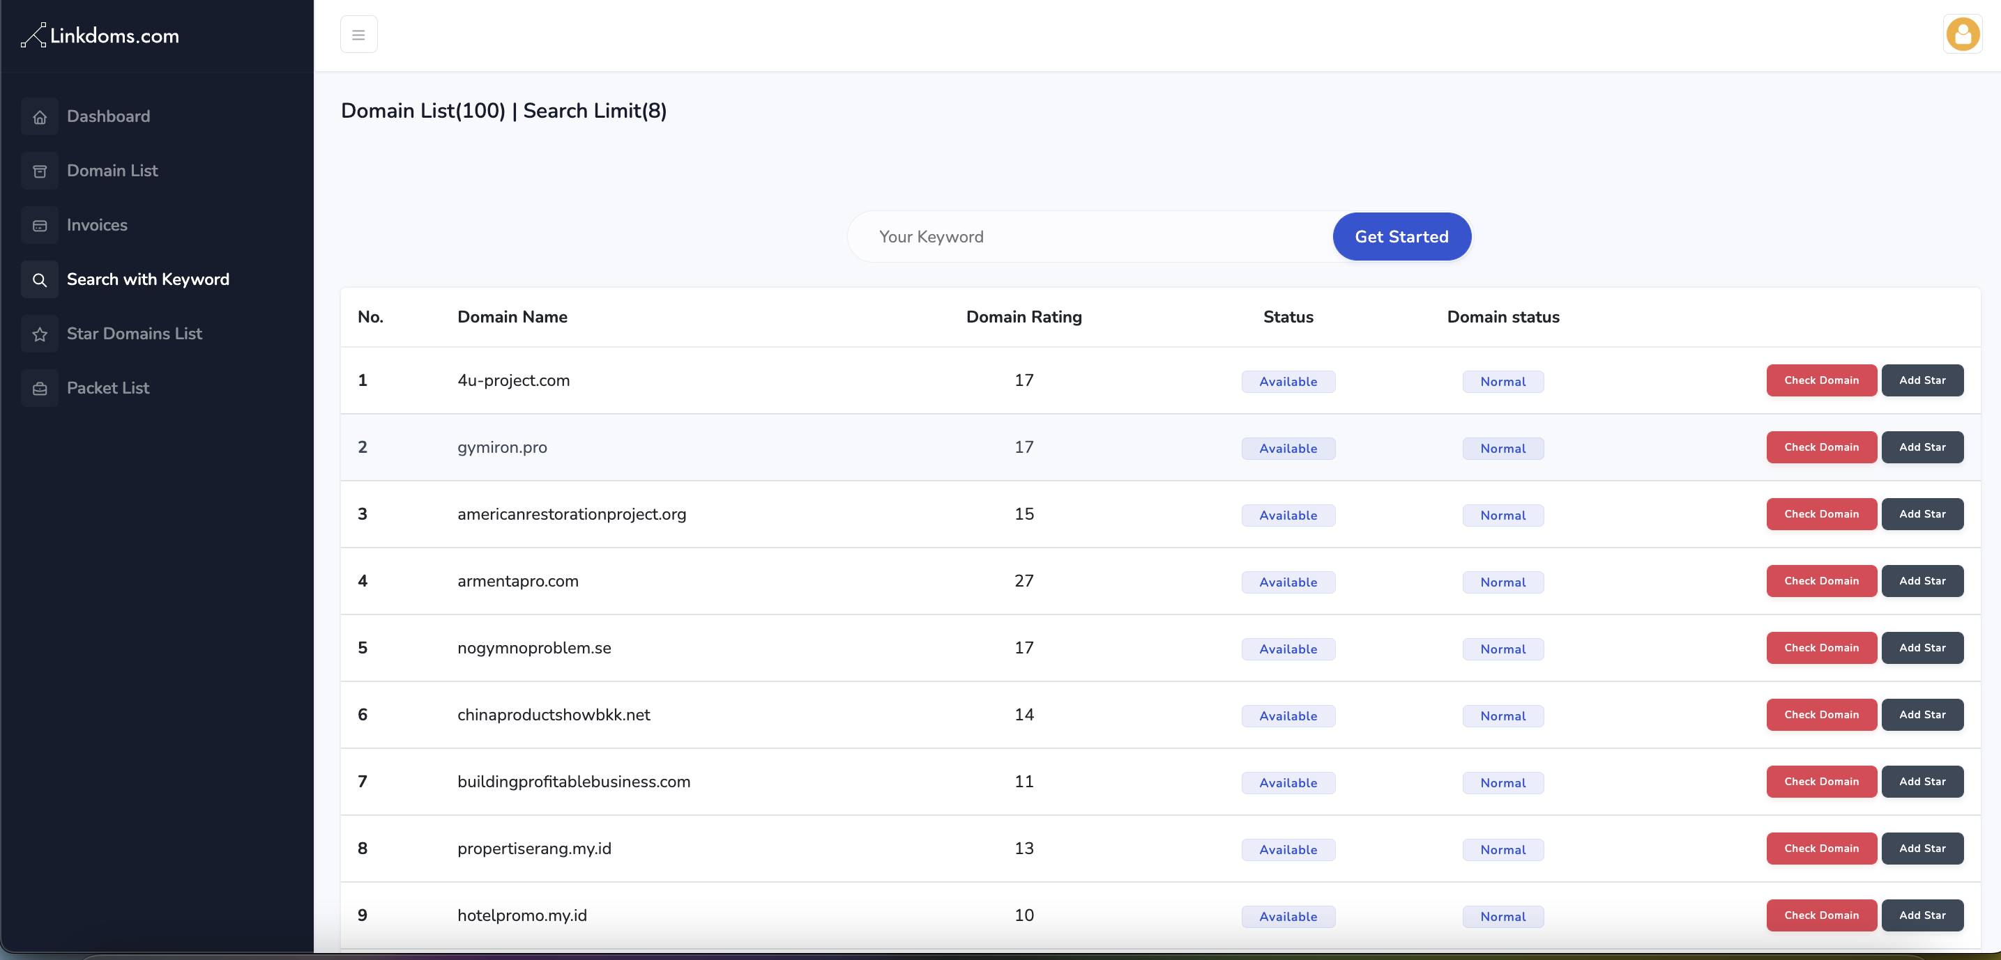The height and width of the screenshot is (960, 2001).
Task: Check Domain for armentapro.com
Action: click(1821, 580)
